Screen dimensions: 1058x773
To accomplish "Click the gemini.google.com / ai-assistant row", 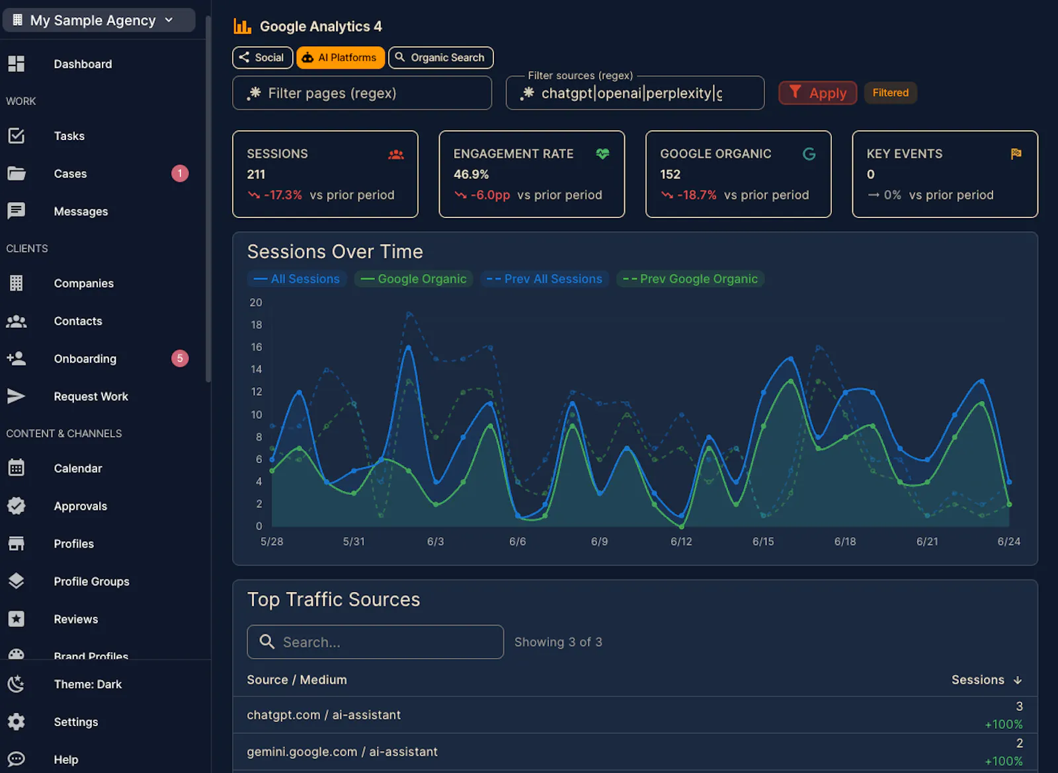I will (x=635, y=752).
